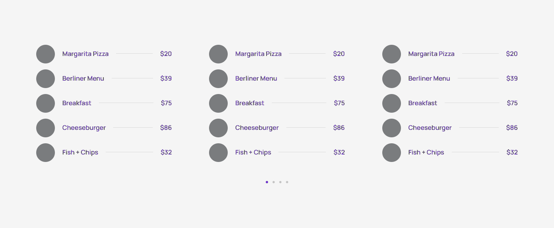This screenshot has width=554, height=228.
Task: Open Fish + Chips title in middle column
Action: [x=253, y=152]
